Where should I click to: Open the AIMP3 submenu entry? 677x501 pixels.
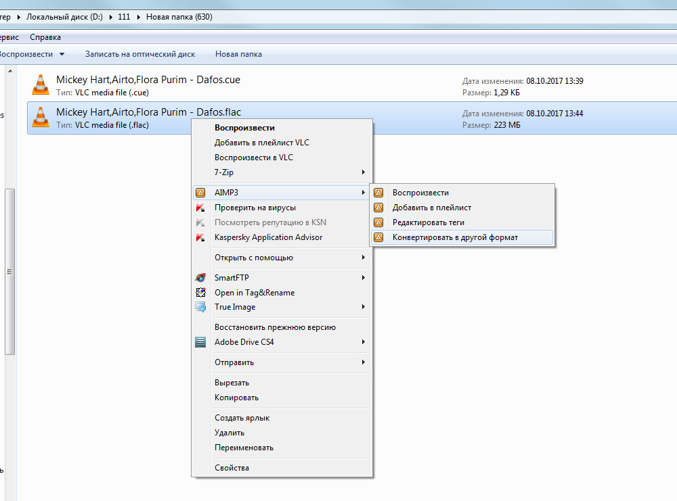click(282, 193)
